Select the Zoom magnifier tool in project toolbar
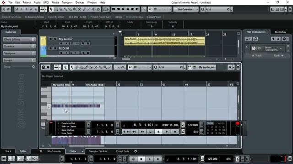This screenshot has height=164, width=293. pos(75,9)
